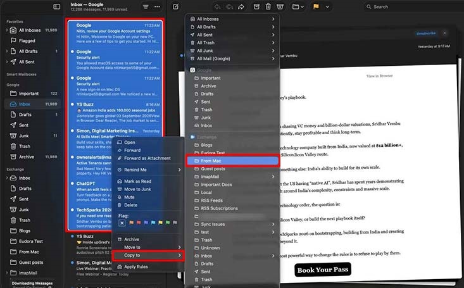464x288 pixels.
Task: Click the Reply arrow in toolbar
Action: point(218,6)
